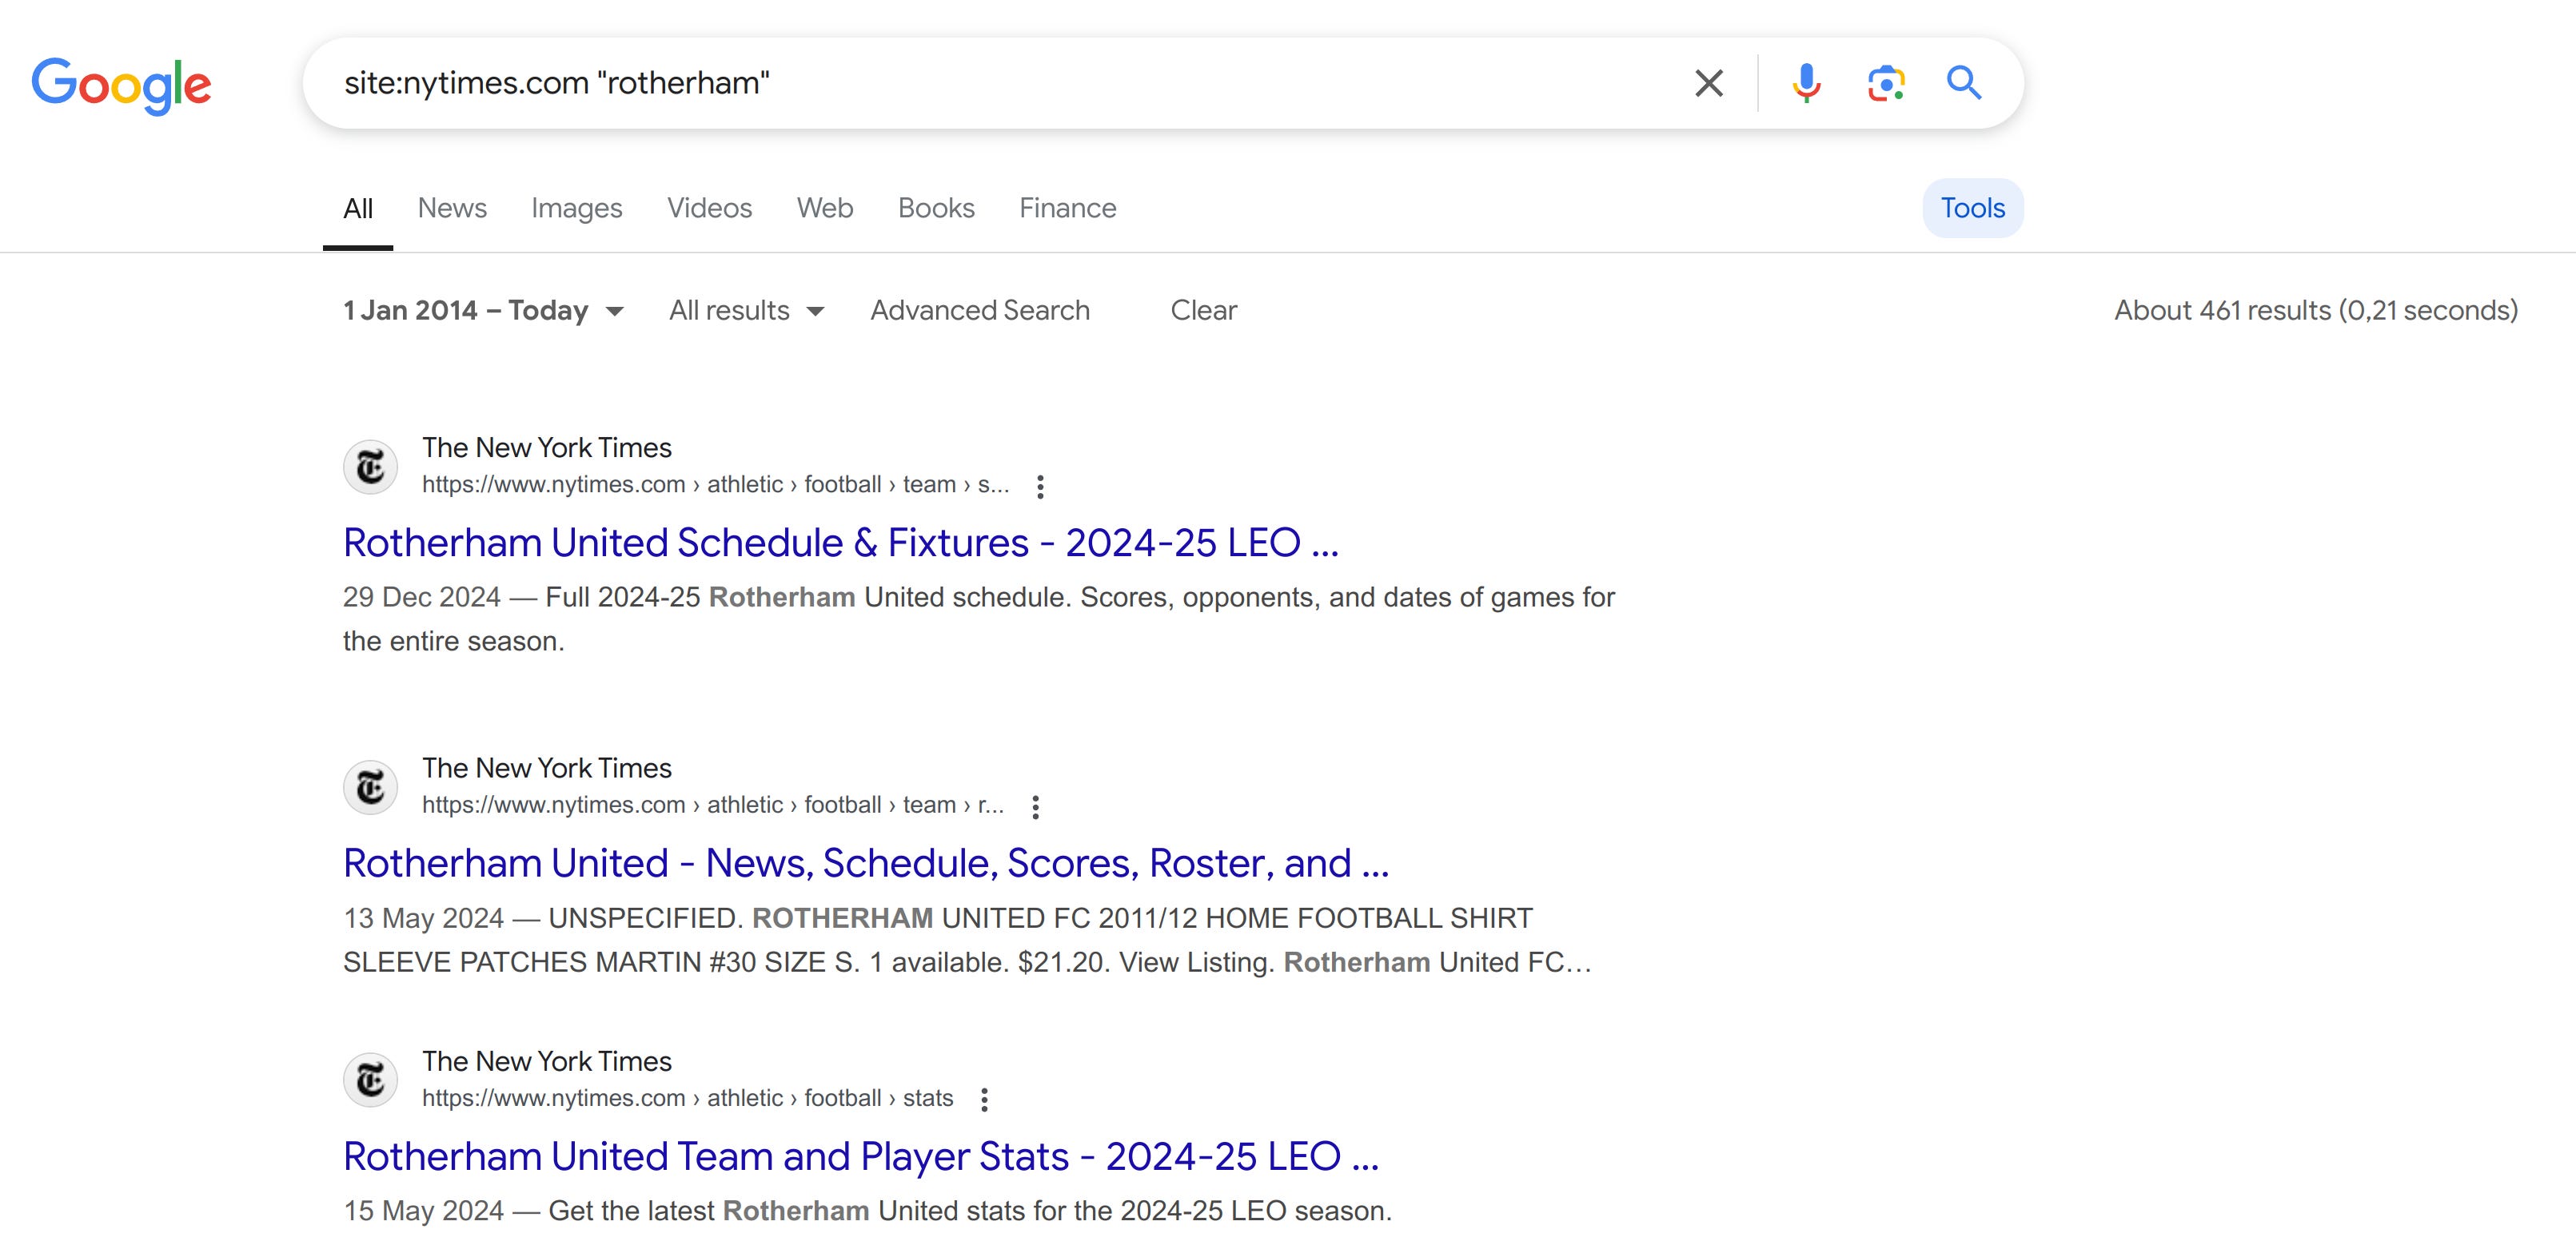
Task: Open Advanced Search link
Action: click(980, 311)
